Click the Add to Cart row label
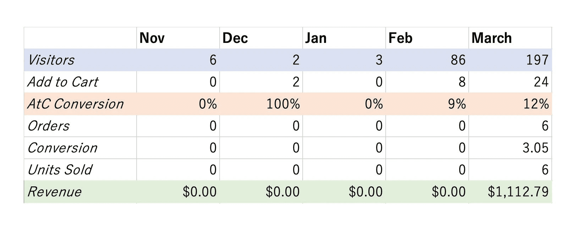The height and width of the screenshot is (236, 578). pyautogui.click(x=80, y=82)
